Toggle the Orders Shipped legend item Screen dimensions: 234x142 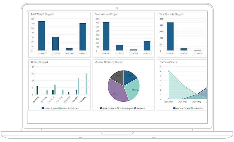coord(50,108)
